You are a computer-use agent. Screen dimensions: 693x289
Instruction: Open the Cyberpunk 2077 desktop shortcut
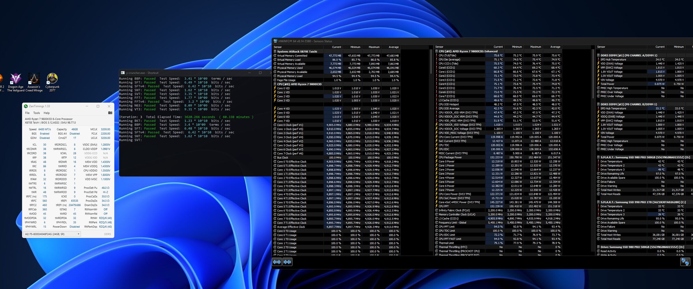tap(52, 82)
